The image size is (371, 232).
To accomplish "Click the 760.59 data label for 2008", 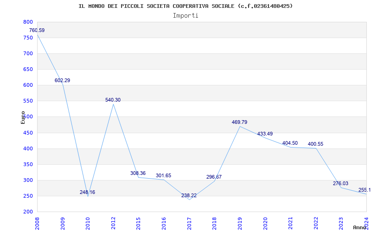I will coord(37,30).
